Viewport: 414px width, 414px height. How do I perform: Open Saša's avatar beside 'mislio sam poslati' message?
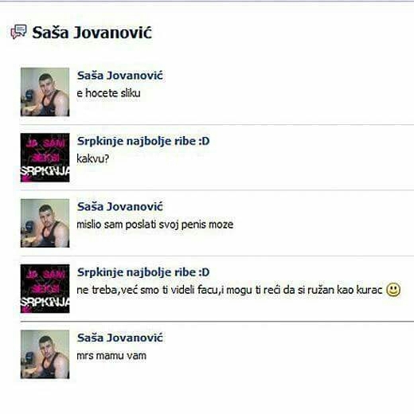coord(45,223)
